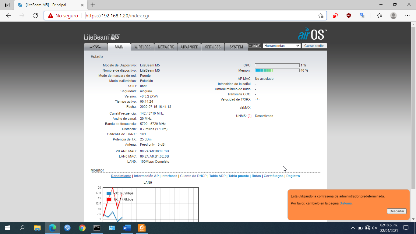Click the translate extension icon
The image size is (416, 234).
[x=362, y=16]
